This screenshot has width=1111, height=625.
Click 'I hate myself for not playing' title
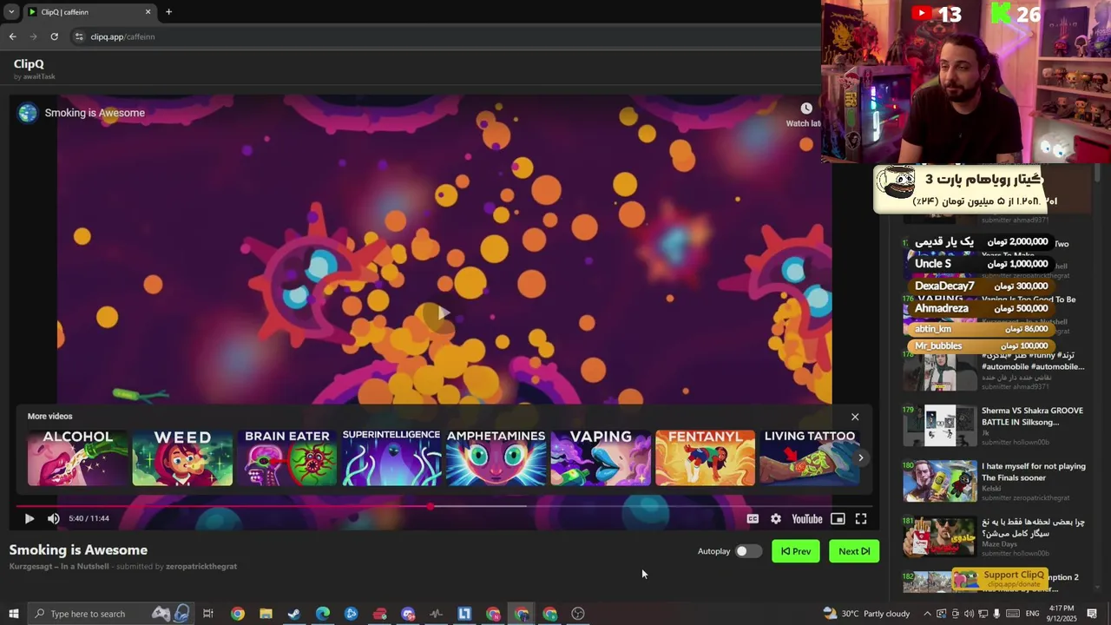[x=1033, y=472]
